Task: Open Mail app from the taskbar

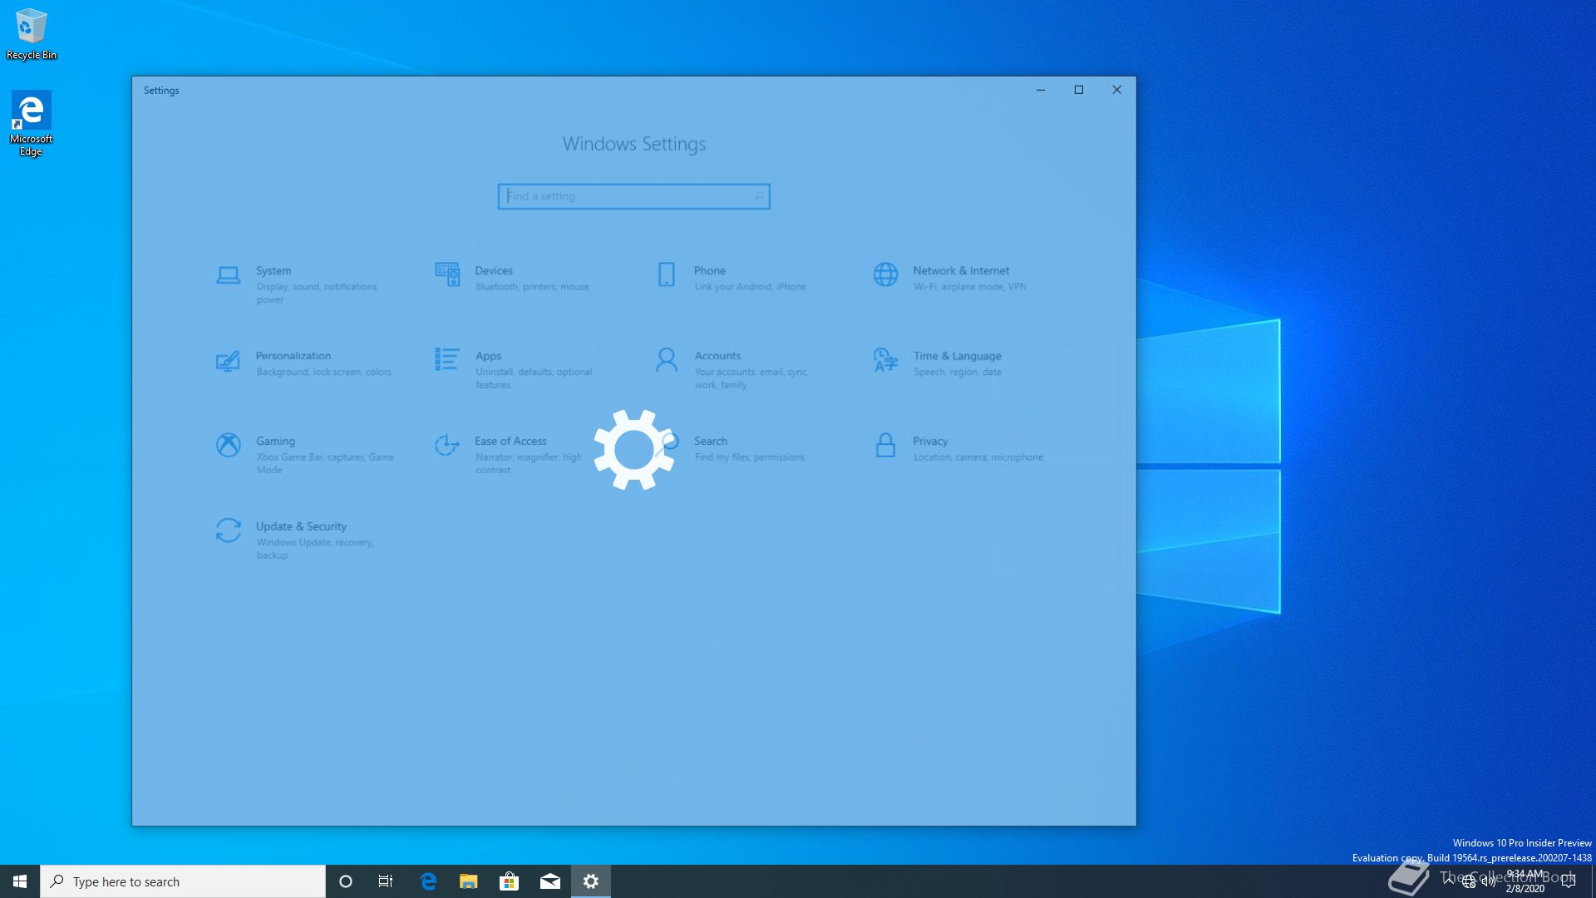Action: (549, 881)
